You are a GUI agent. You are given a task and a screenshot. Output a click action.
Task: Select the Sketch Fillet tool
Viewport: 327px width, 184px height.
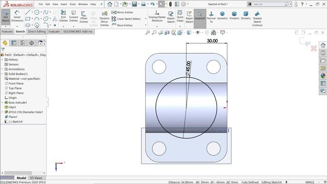pyautogui.click(x=46, y=25)
